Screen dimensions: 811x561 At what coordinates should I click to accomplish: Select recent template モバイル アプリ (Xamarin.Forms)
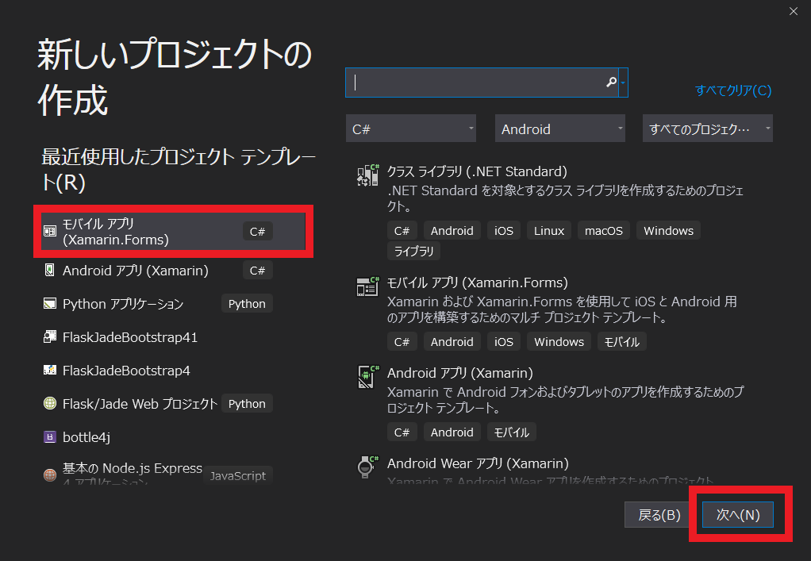coord(173,232)
